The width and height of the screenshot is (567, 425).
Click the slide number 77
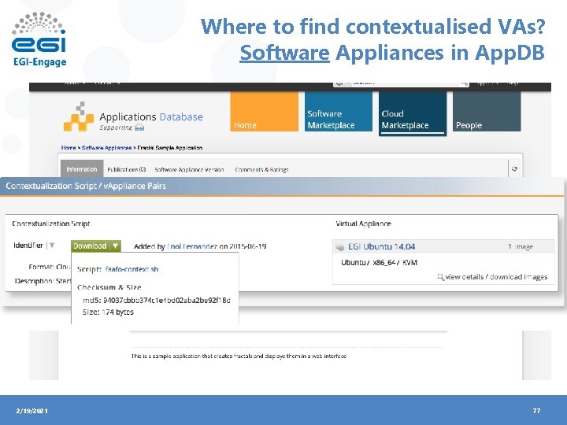(x=536, y=411)
